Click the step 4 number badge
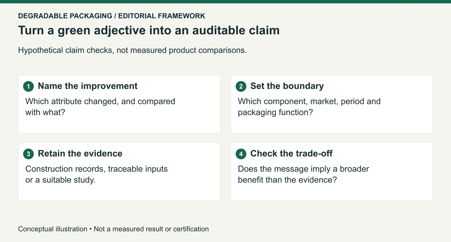The image size is (451, 242). (x=241, y=154)
